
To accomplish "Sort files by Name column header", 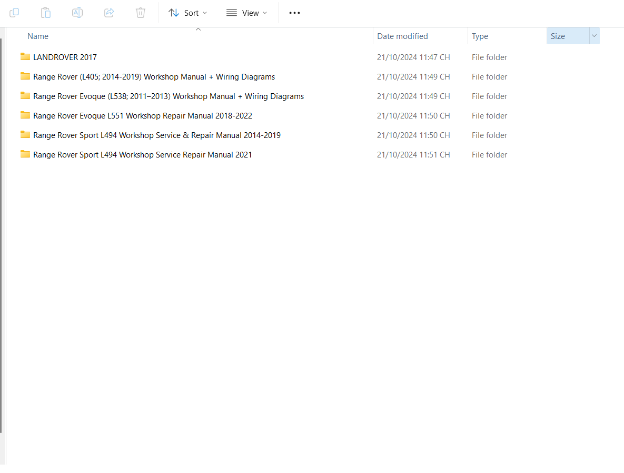I will [x=38, y=36].
